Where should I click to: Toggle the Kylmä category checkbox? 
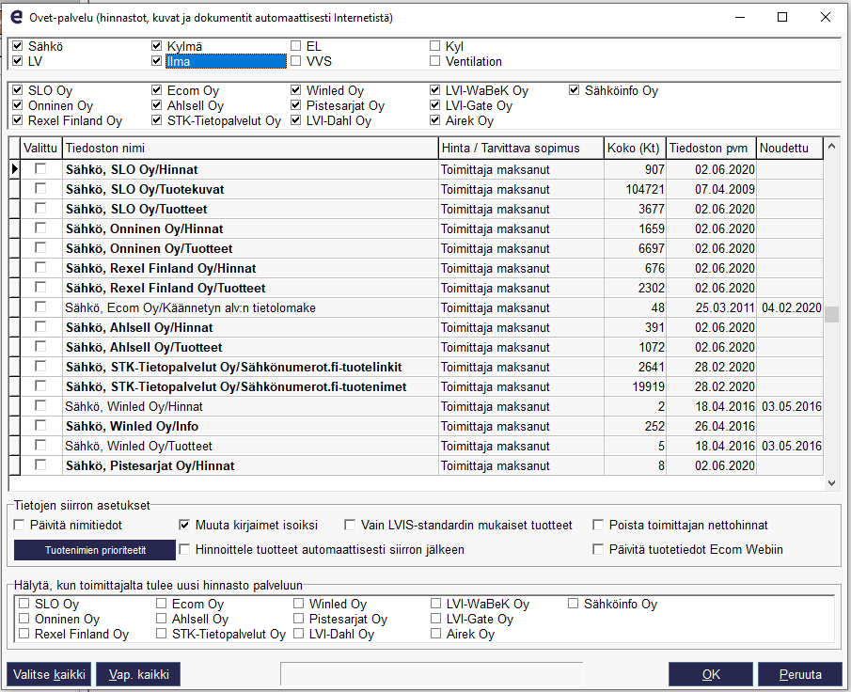point(157,46)
